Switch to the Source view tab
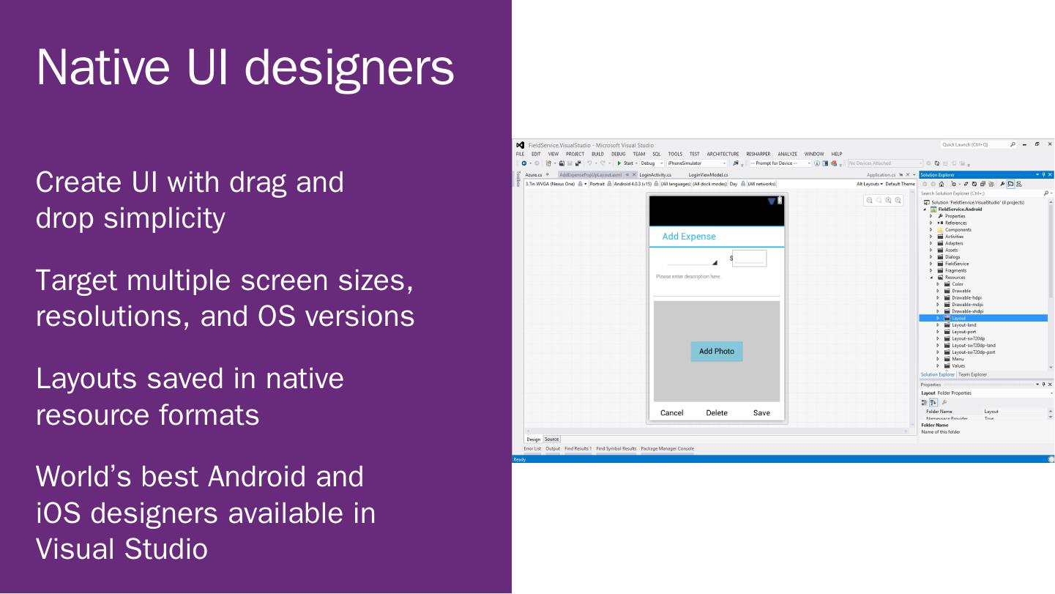1055x594 pixels. (551, 439)
